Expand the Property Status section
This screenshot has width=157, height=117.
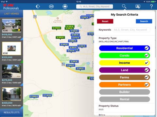pos(124,108)
